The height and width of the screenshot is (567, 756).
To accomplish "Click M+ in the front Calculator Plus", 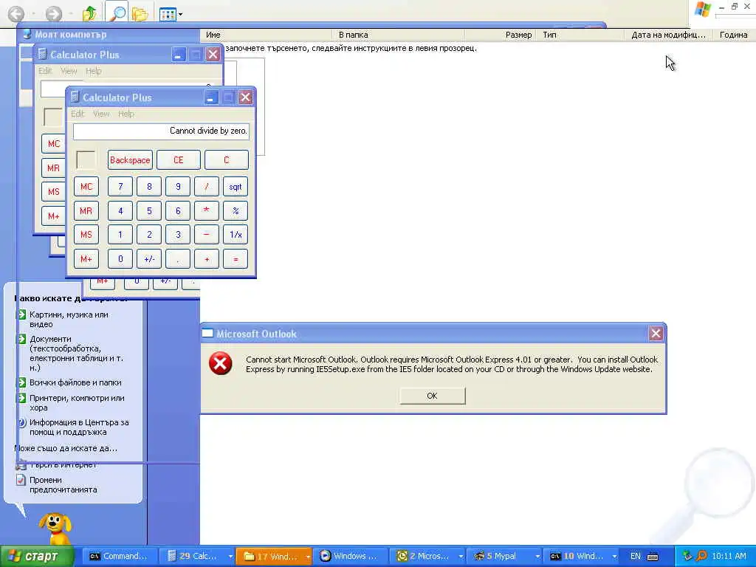I will tap(86, 259).
